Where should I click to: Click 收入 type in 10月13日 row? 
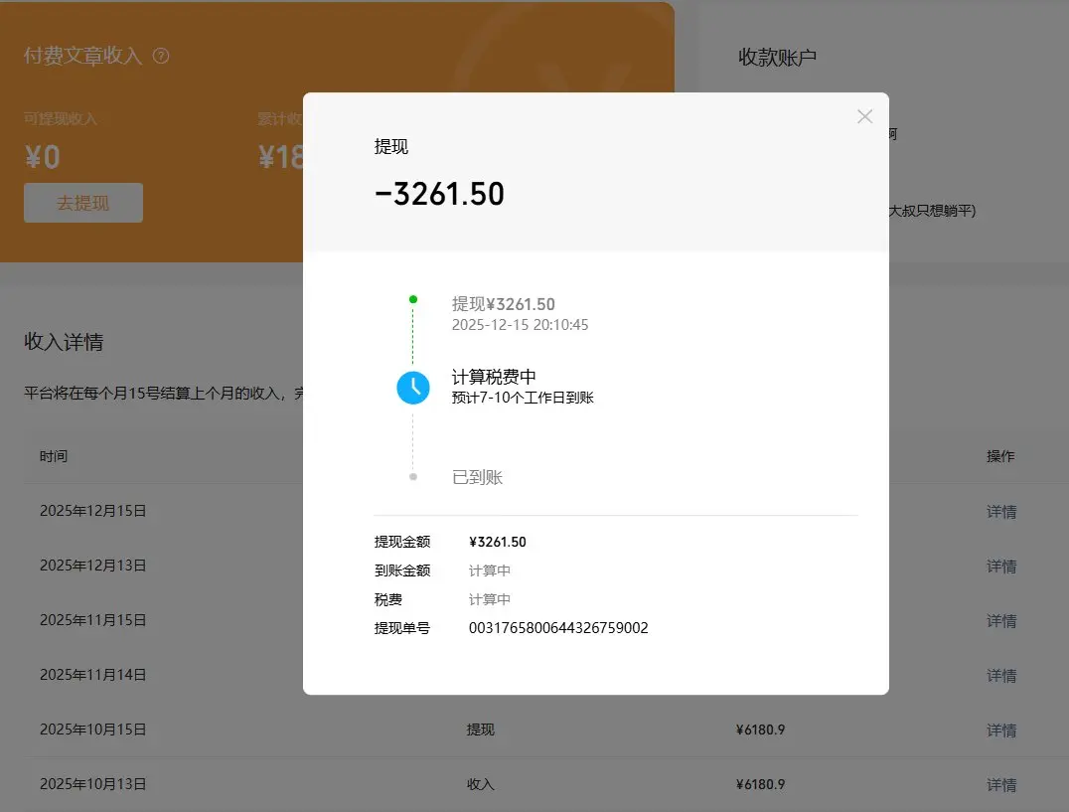pyautogui.click(x=481, y=784)
